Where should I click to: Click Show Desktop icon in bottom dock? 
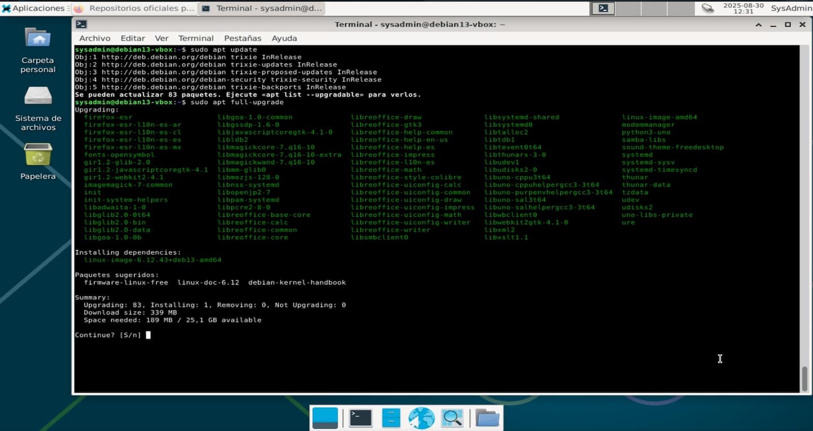325,418
